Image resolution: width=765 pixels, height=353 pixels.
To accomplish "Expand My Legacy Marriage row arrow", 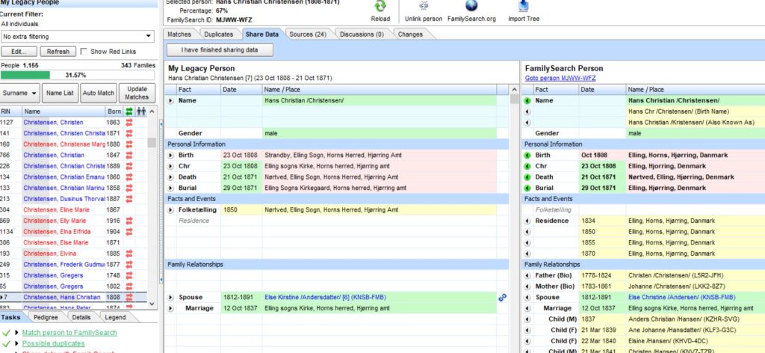I will [171, 308].
